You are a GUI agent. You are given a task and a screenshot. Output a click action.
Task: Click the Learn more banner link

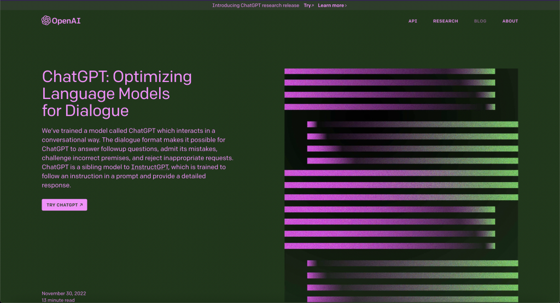coord(330,5)
